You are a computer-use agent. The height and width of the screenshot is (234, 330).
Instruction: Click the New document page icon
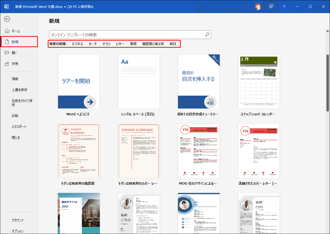[7, 42]
